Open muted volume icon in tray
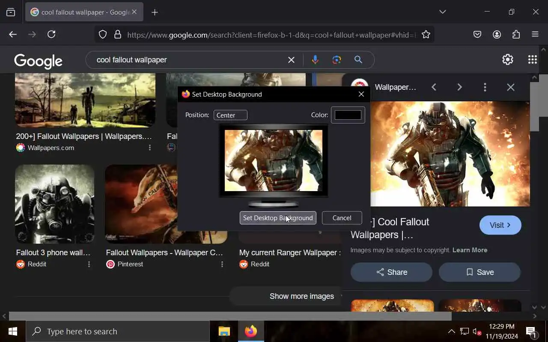548x342 pixels. [477, 331]
